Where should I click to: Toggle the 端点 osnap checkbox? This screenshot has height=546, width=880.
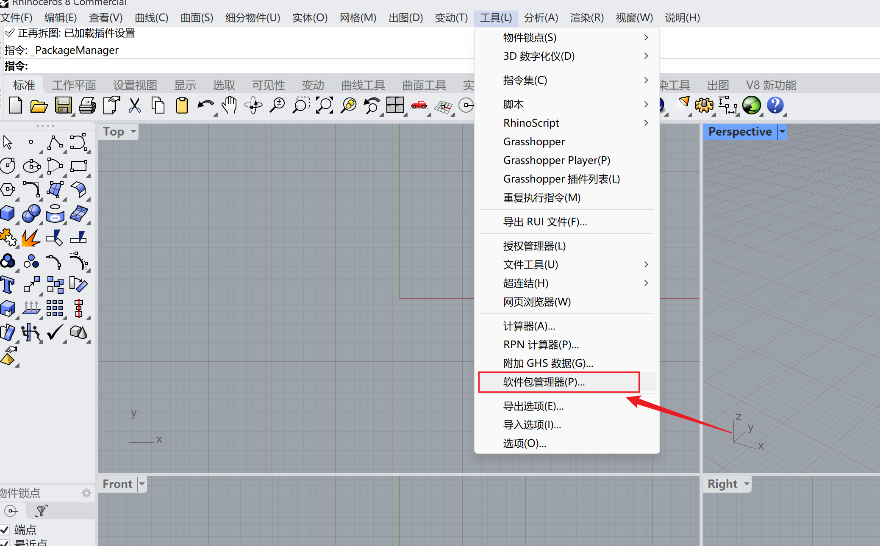5,529
